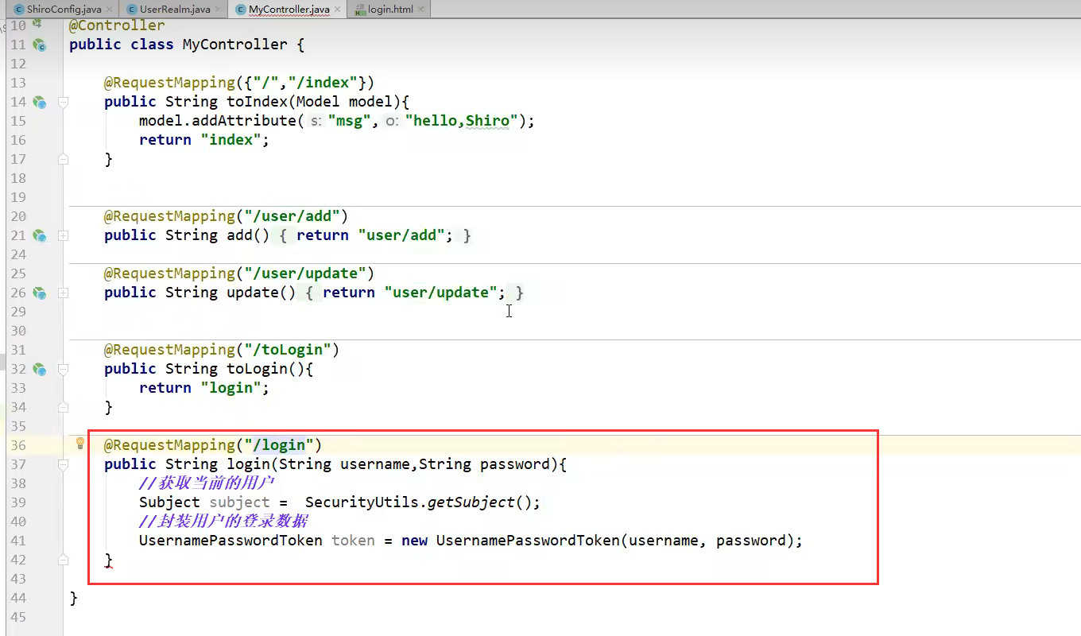Click the MyController class name on line 11
This screenshot has width=1081, height=636.
pyautogui.click(x=234, y=45)
